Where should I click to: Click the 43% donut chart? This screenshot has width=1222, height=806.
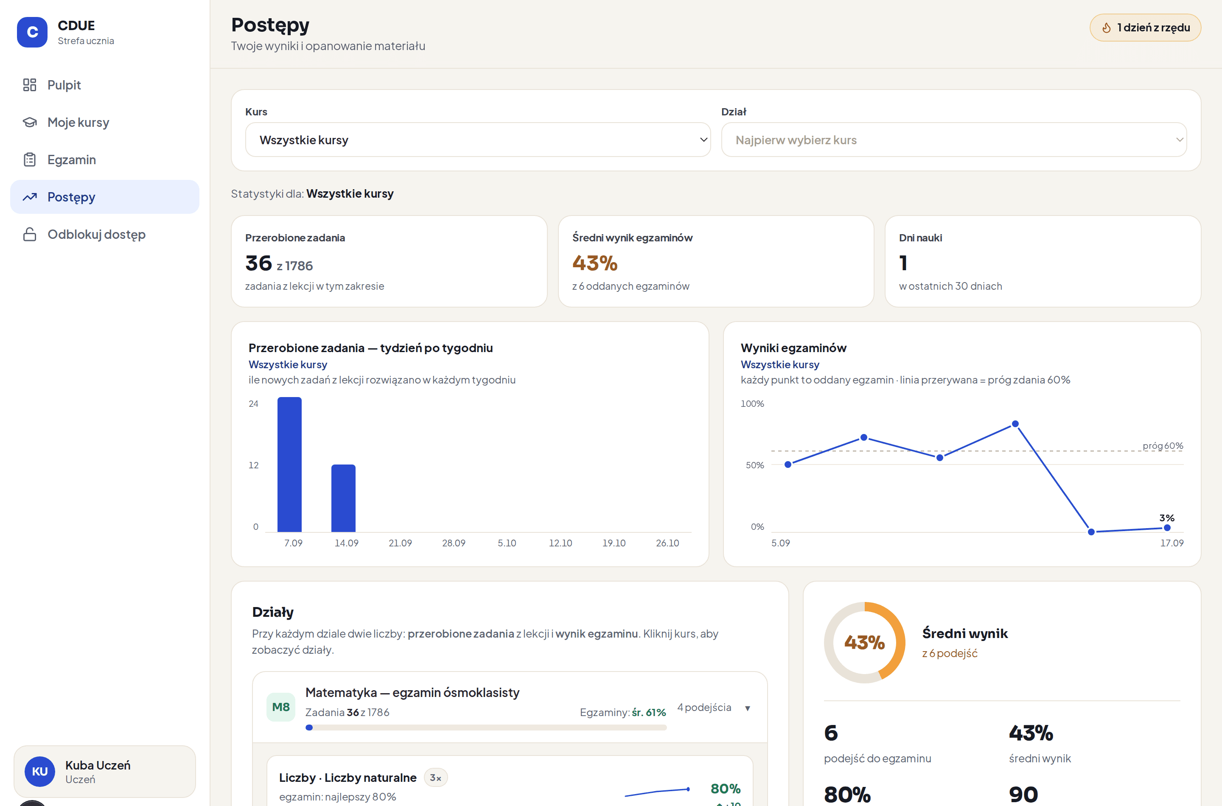tap(865, 643)
